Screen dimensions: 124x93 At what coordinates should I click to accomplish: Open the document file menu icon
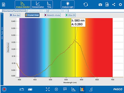pyautogui.click(x=3, y=5)
